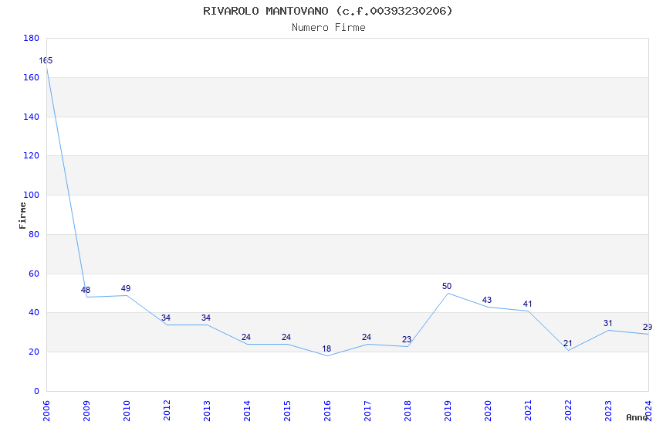Screen dimensions: 656x425
Task: Select the data label 29 for 2024
Action: coord(648,327)
